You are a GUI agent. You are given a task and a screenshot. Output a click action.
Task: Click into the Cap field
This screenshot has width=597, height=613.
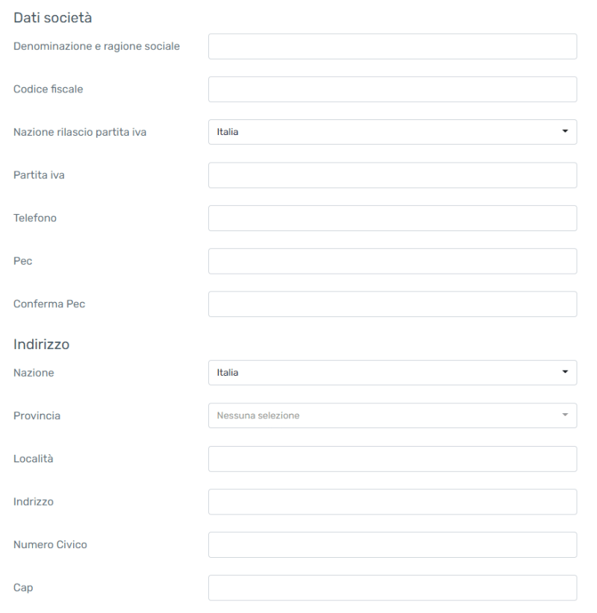click(x=393, y=588)
